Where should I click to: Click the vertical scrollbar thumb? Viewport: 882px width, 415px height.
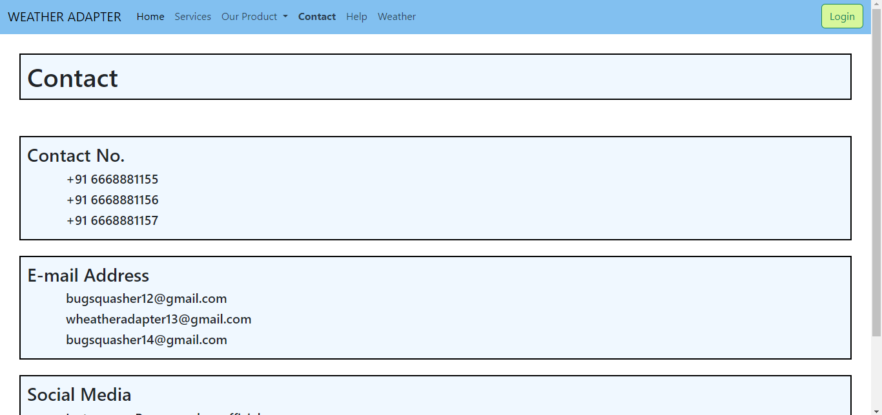tap(876, 171)
